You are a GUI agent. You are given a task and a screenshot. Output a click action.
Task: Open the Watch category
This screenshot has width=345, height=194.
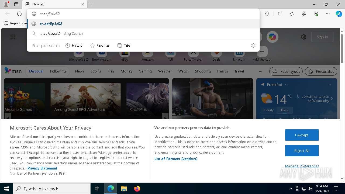[184, 71]
